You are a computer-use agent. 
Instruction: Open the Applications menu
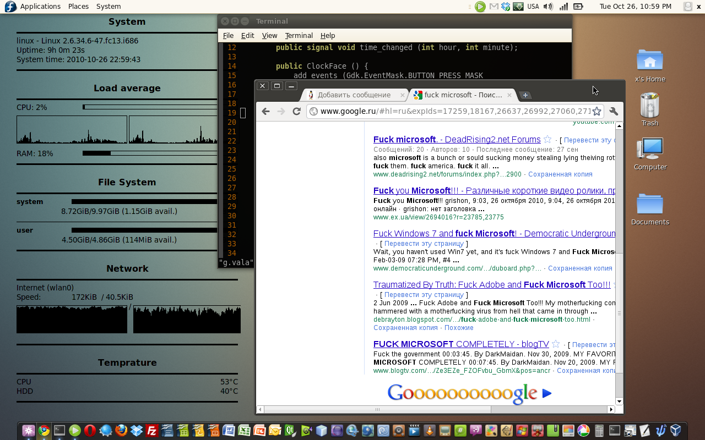tap(40, 7)
